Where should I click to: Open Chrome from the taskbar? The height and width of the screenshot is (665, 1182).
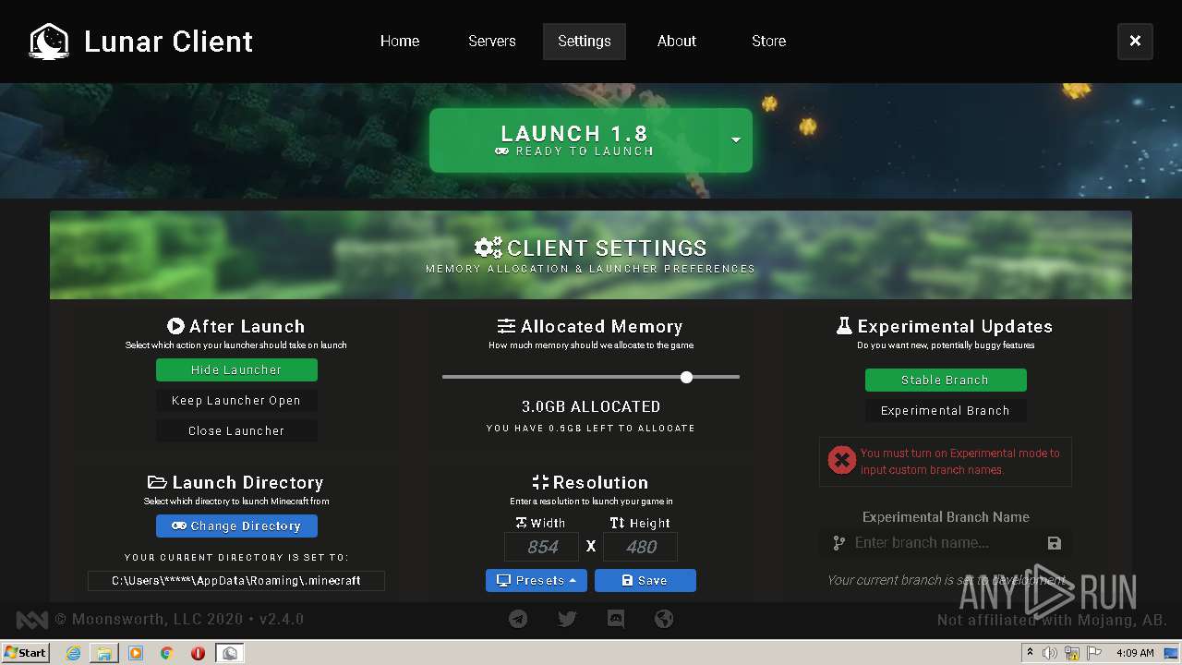(166, 653)
